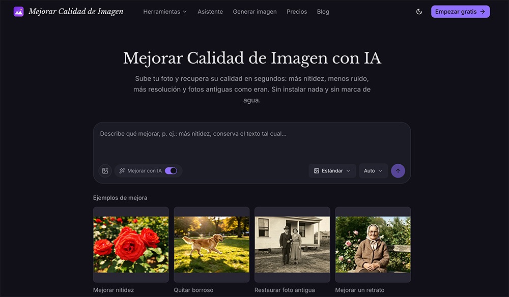The height and width of the screenshot is (297, 509).
Task: Select the elderly woman portrait thumbnail
Action: click(x=373, y=245)
